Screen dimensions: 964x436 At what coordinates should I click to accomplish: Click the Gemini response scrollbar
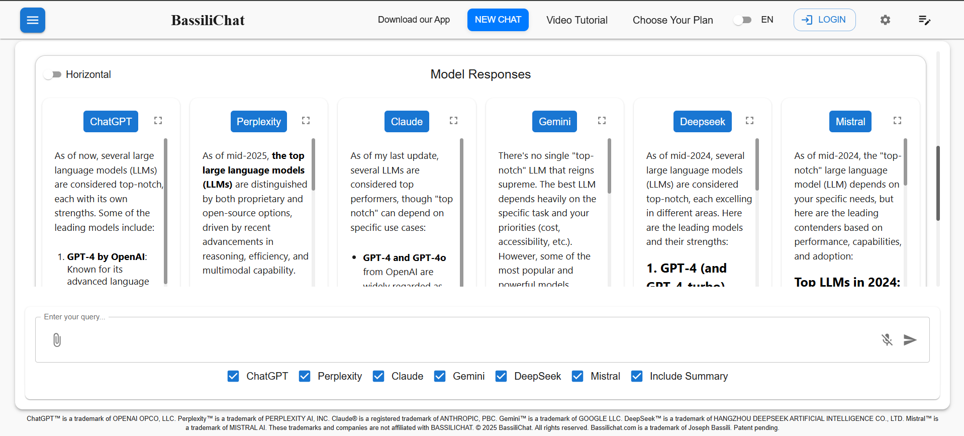click(609, 166)
